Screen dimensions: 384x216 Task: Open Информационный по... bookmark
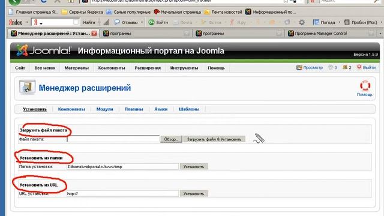271,12
